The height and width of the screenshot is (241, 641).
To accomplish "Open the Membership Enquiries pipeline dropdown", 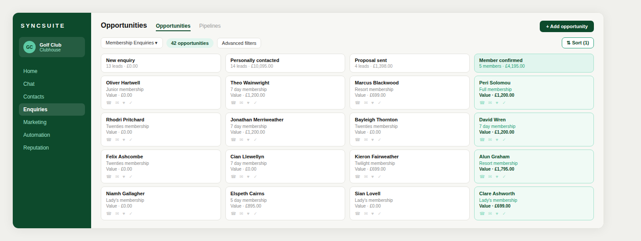I will pyautogui.click(x=132, y=43).
